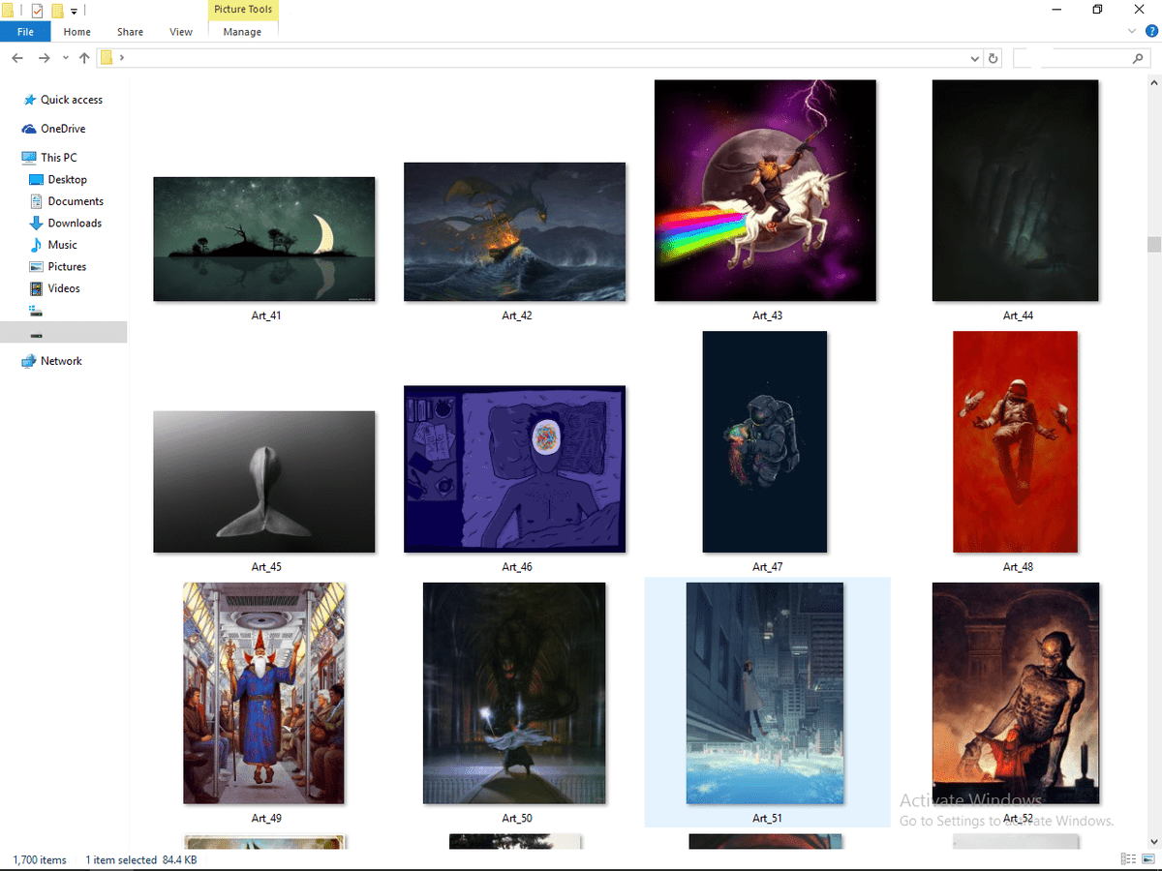Screen dimensions: 1162x871
Task: Open the Manage tab under Picture Tools
Action: pos(242,32)
